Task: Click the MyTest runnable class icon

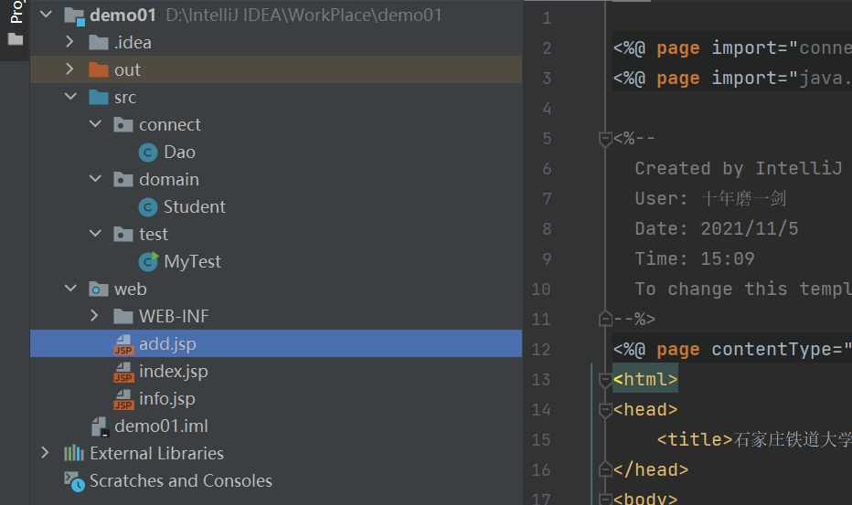Action: (148, 262)
